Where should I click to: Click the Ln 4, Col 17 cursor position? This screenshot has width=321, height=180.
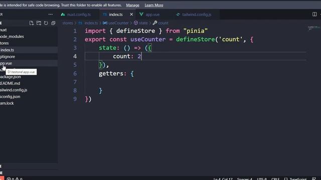pyautogui.click(x=223, y=178)
